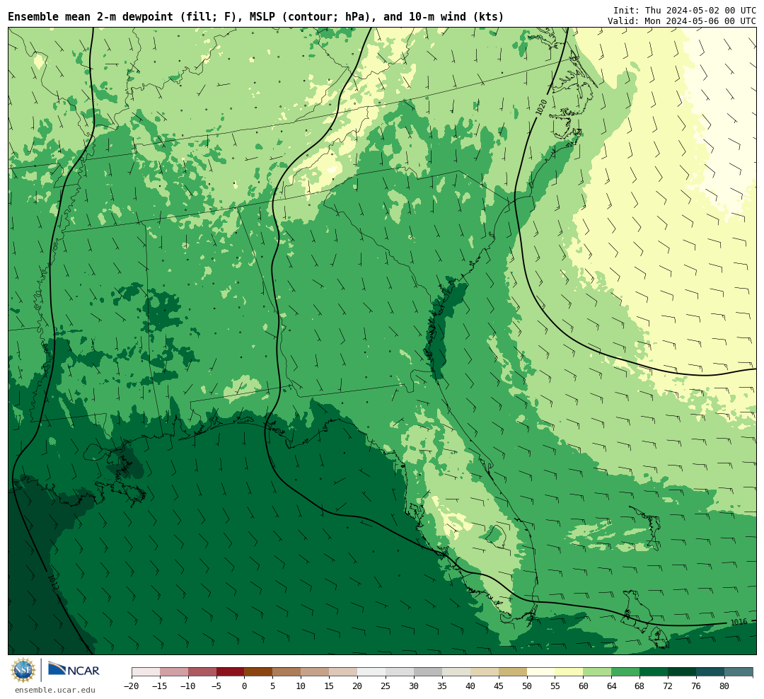This screenshot has width=764, height=699.
Task: Click the 35 colorbar tick label
Action: (442, 686)
